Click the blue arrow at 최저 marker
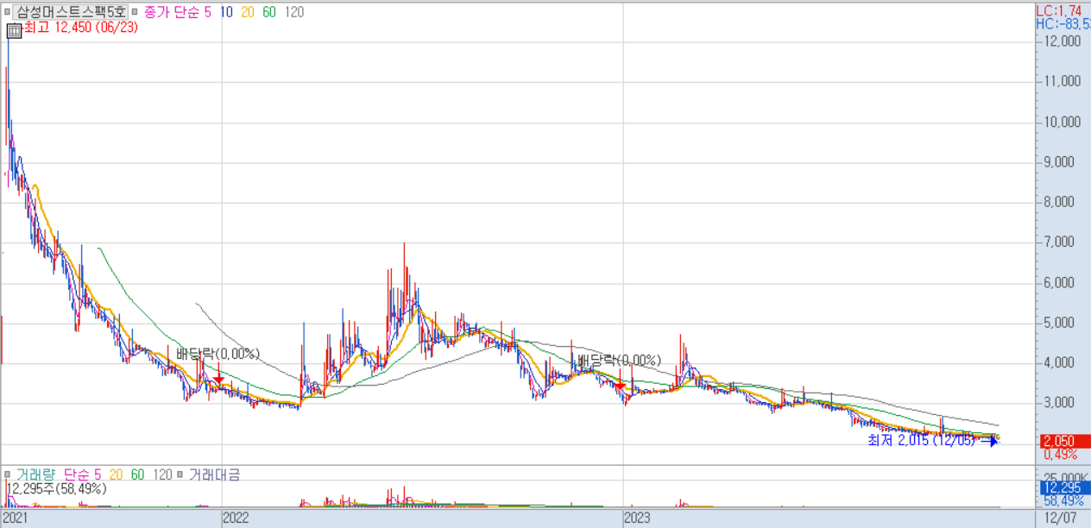The width and height of the screenshot is (1091, 528). pyautogui.click(x=989, y=442)
